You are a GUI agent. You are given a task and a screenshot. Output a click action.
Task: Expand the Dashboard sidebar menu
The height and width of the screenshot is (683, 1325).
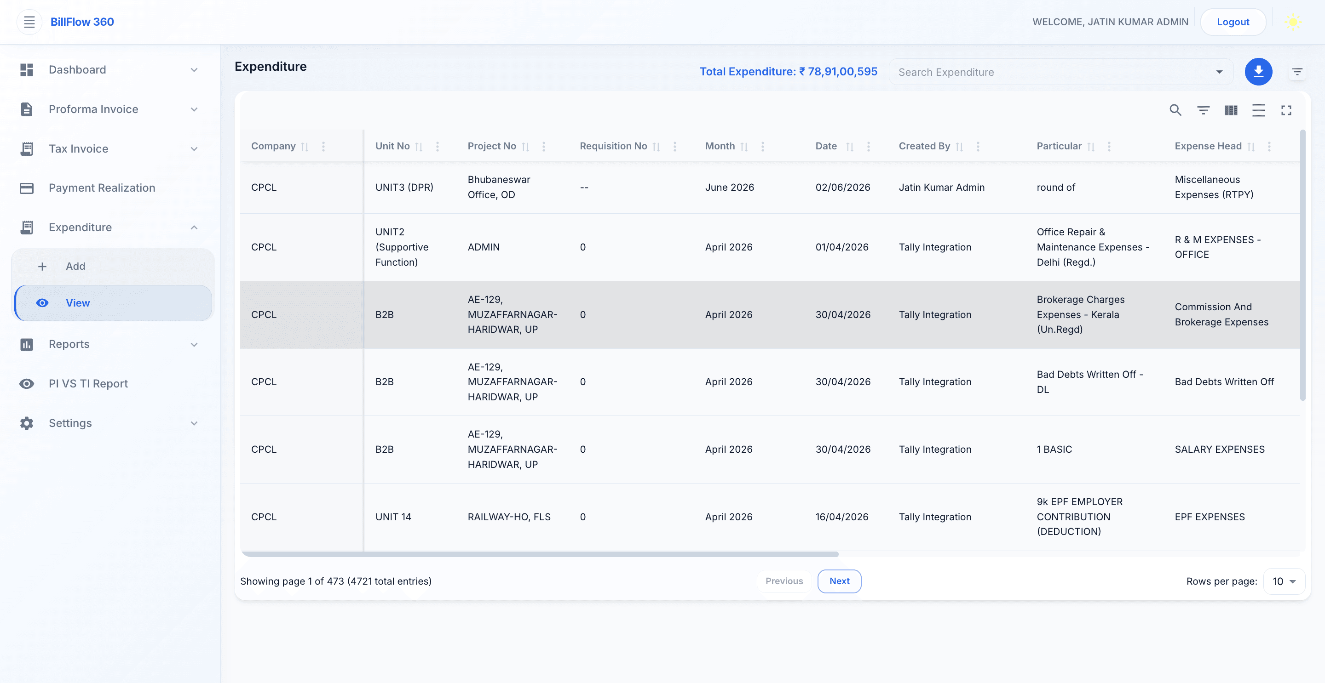(x=110, y=70)
